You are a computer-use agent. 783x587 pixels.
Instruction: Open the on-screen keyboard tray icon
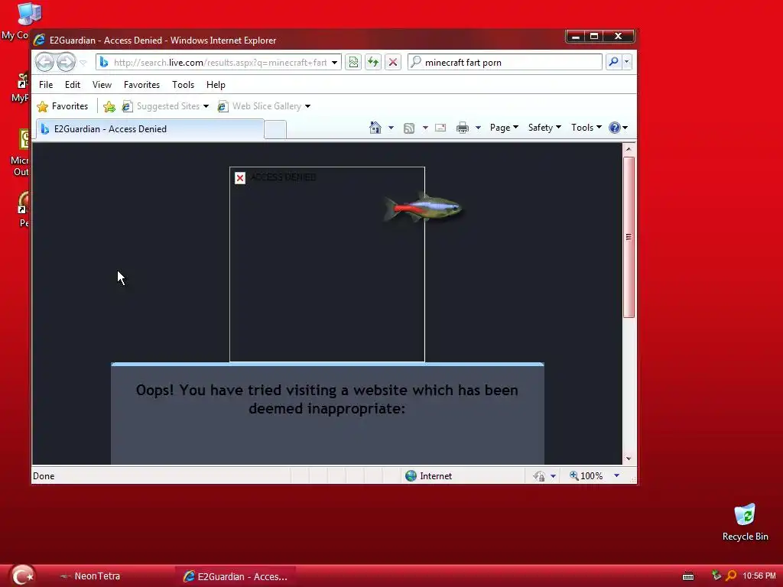coord(688,576)
